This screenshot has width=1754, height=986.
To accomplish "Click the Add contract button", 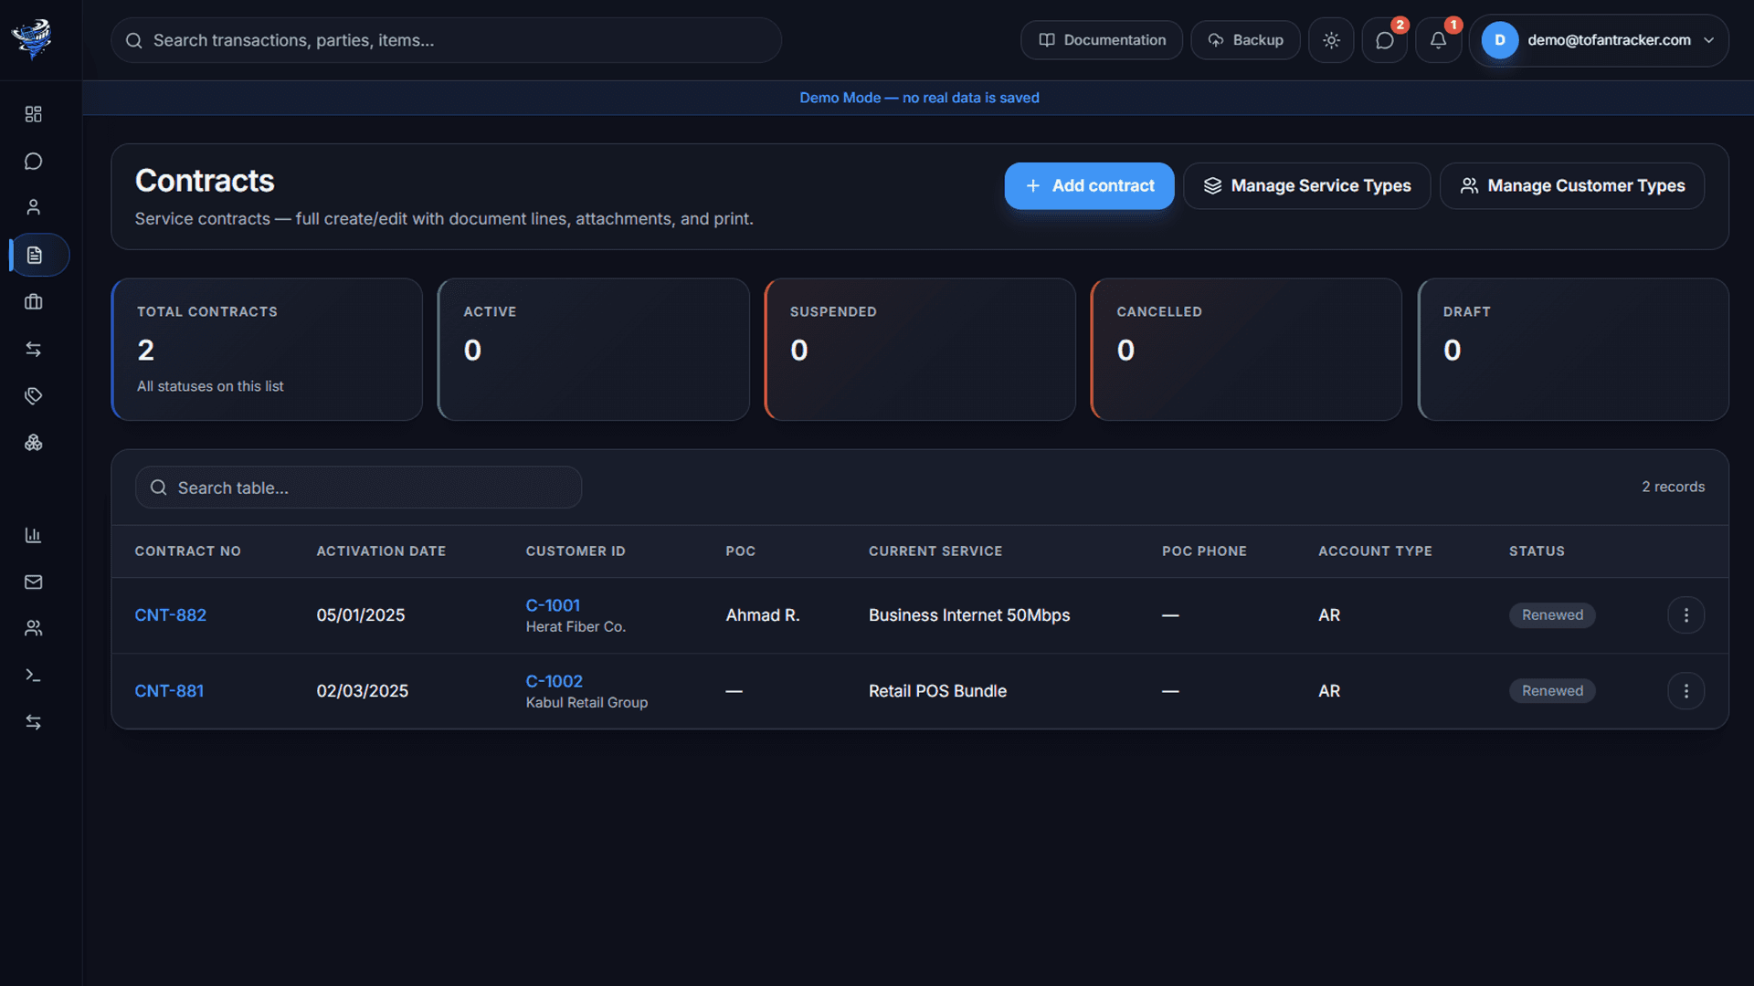I will pyautogui.click(x=1089, y=186).
